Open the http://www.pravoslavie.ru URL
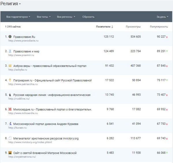 pyautogui.click(x=23, y=41)
